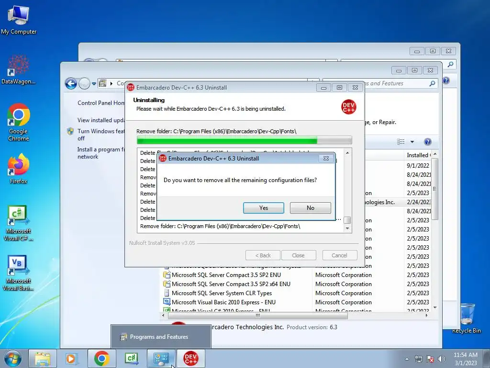Image resolution: width=490 pixels, height=368 pixels.
Task: Open Microsoft Visual C# desktop shortcut
Action: point(19,223)
